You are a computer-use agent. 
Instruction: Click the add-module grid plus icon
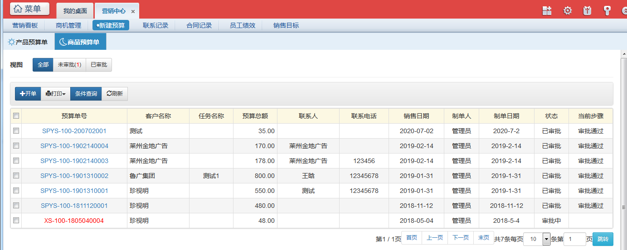coord(547,11)
